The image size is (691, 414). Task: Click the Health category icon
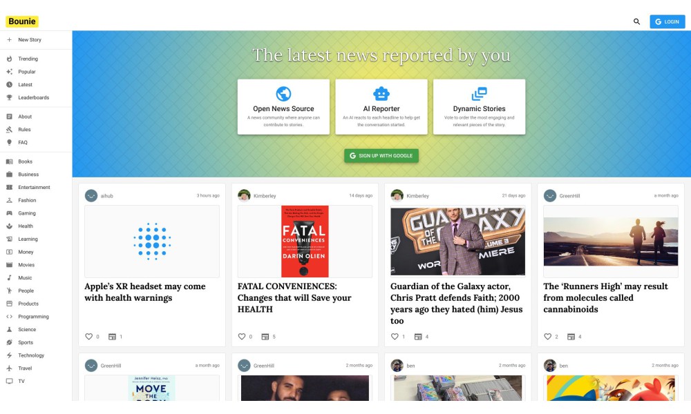(9, 226)
